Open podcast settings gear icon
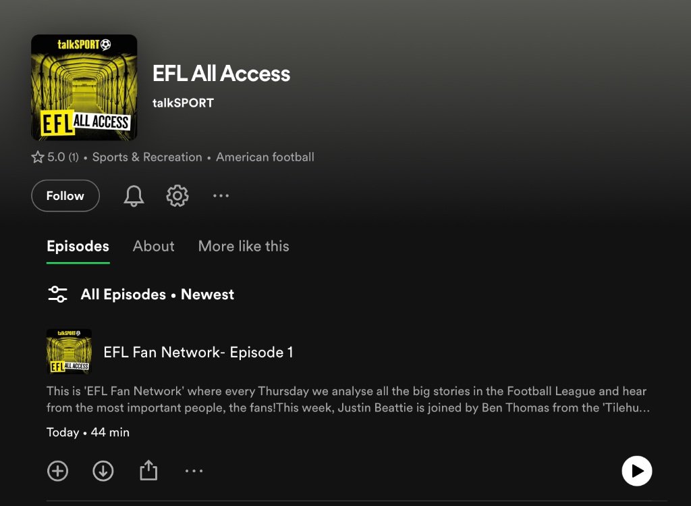This screenshot has width=691, height=506. (177, 195)
